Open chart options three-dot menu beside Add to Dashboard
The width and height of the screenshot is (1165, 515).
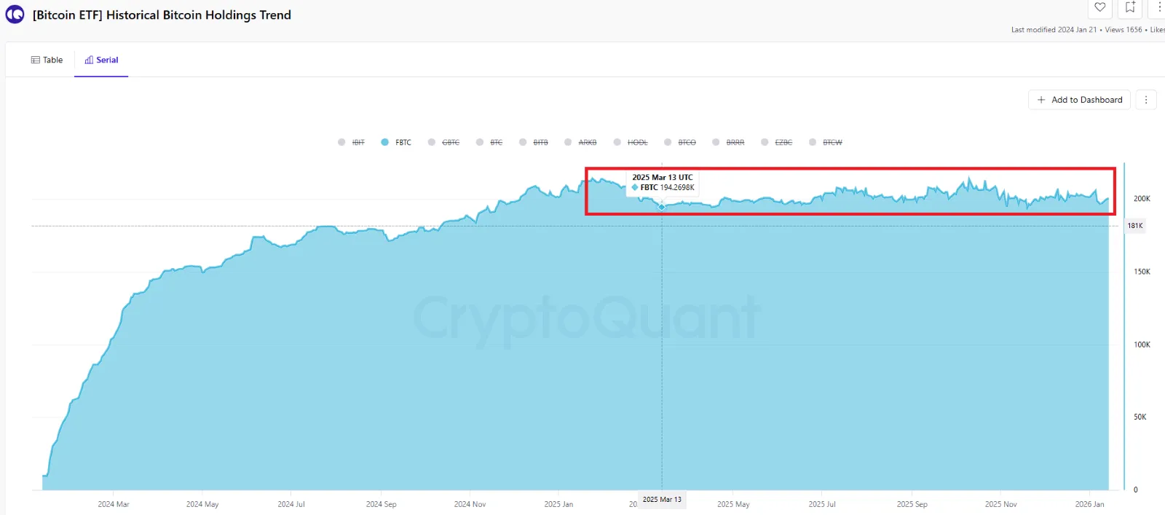pos(1146,100)
